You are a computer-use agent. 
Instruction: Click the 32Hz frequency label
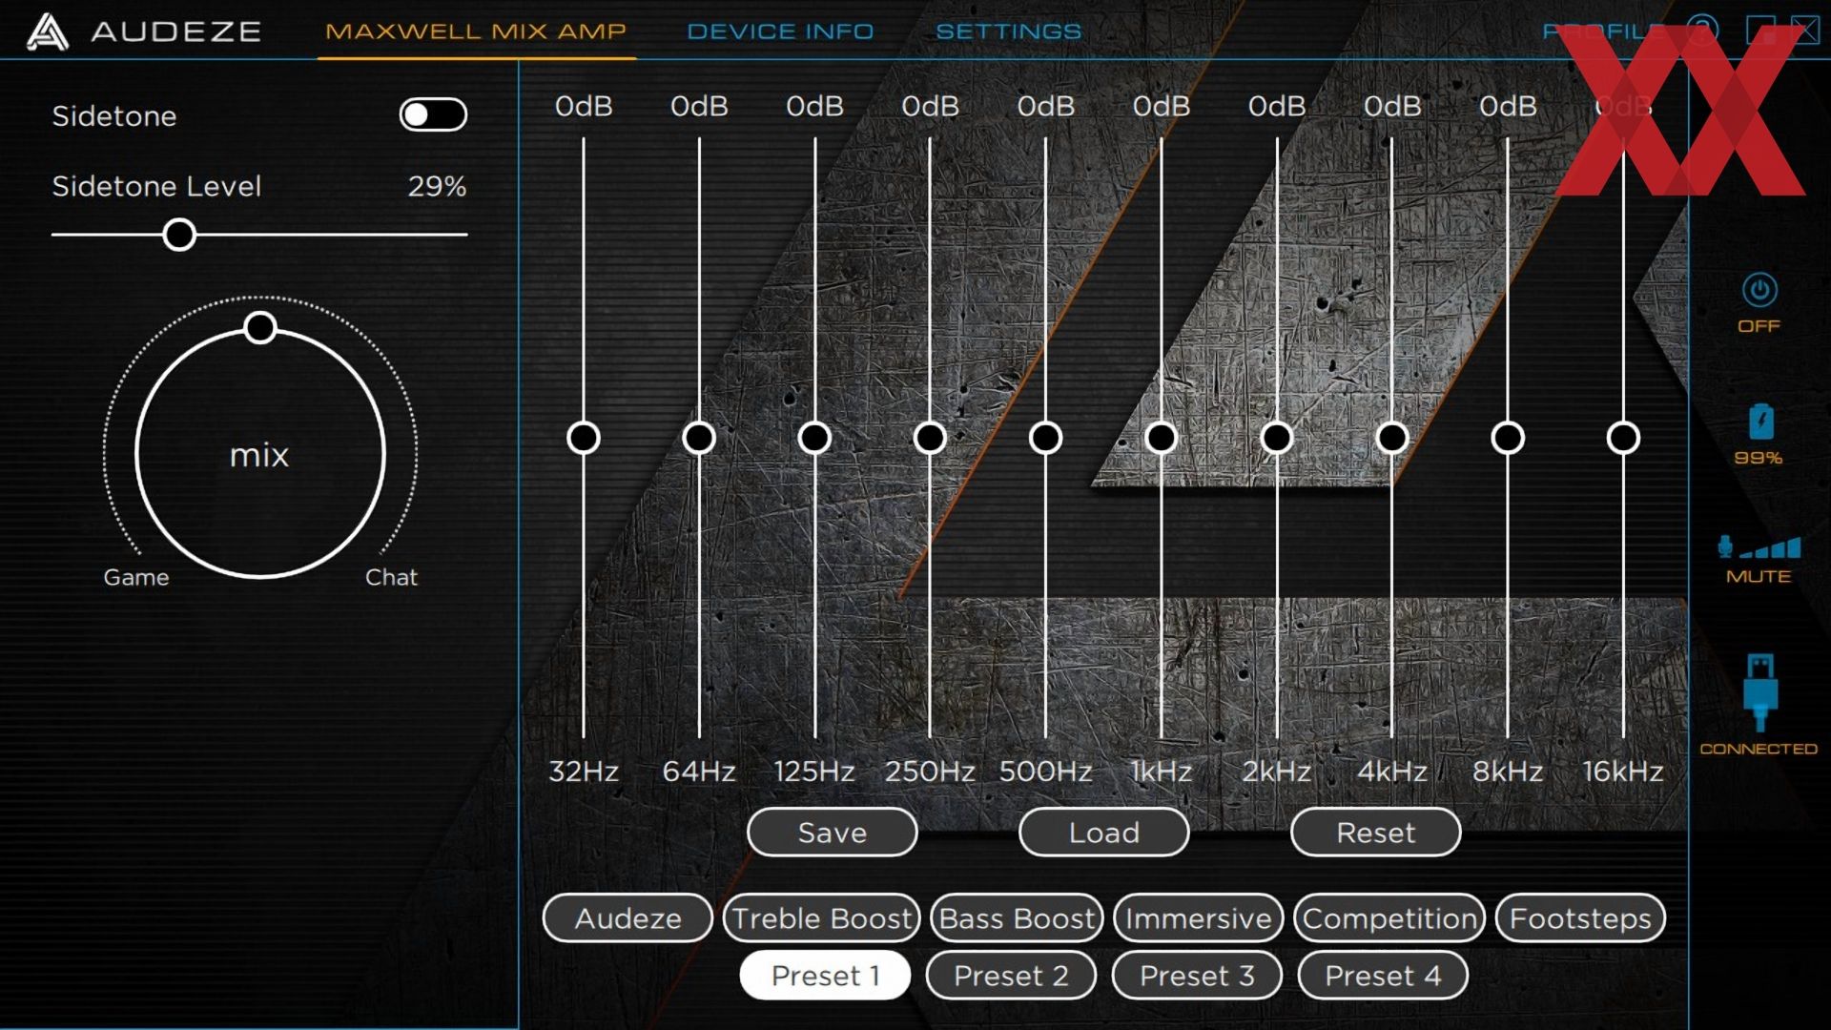(584, 771)
